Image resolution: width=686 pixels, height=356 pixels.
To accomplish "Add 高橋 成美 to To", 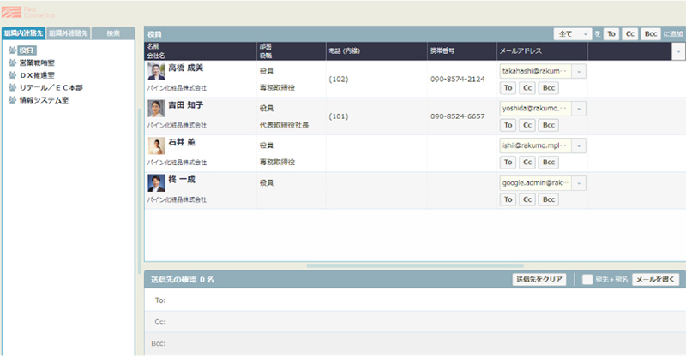I will [508, 88].
